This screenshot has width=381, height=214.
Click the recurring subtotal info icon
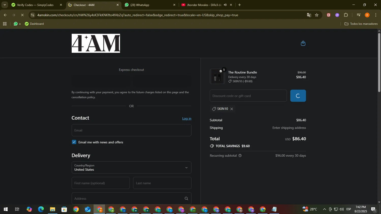pyautogui.click(x=240, y=155)
